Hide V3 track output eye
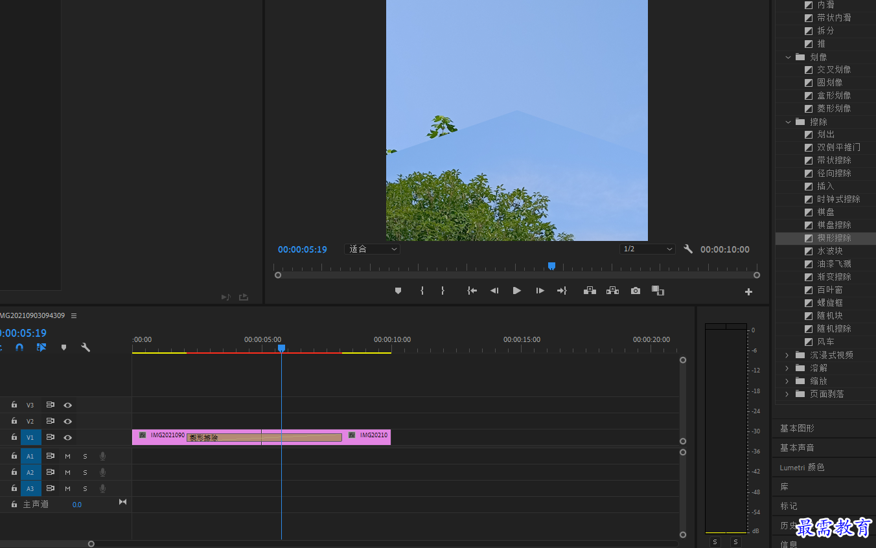 [x=67, y=405]
